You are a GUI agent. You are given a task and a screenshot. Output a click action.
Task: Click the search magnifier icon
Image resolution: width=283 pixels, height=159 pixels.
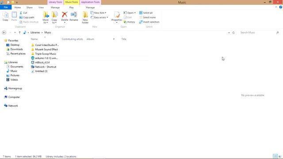point(278,32)
